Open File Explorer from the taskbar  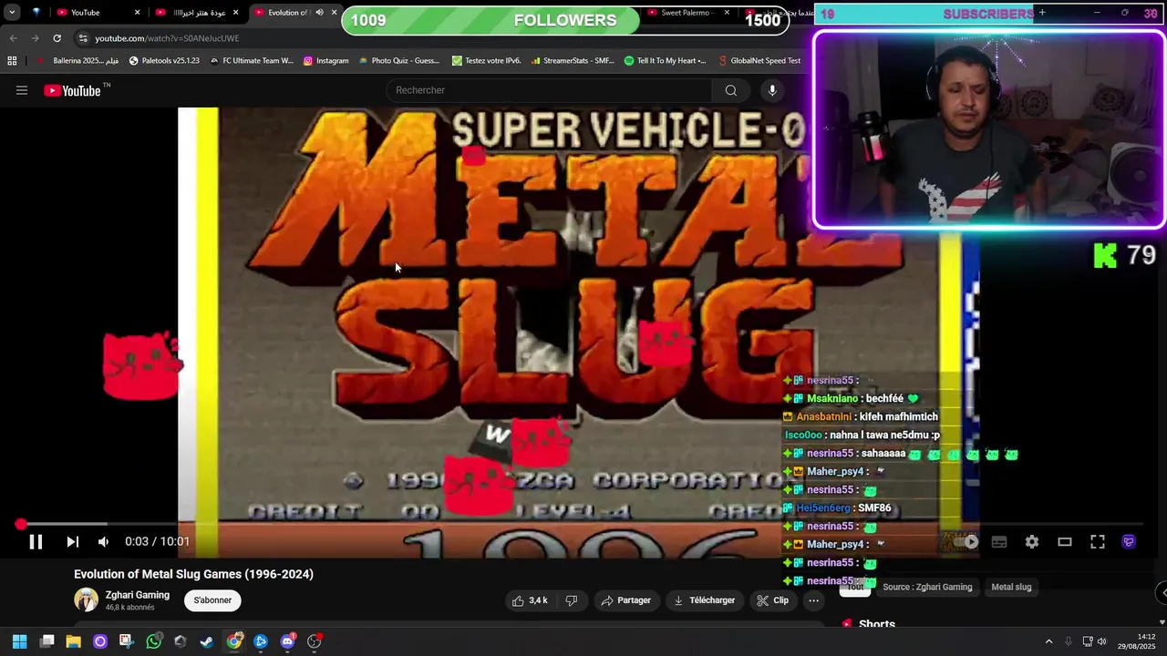coord(73,641)
